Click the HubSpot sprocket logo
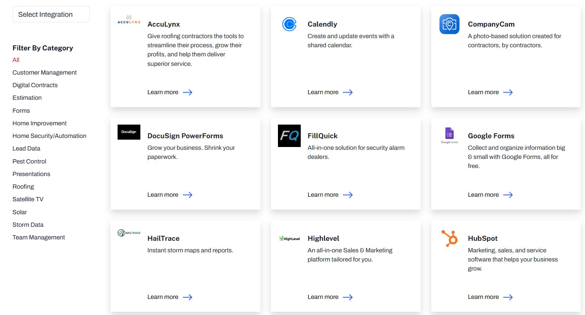Screen dimensions: 585x315 pyautogui.click(x=449, y=238)
